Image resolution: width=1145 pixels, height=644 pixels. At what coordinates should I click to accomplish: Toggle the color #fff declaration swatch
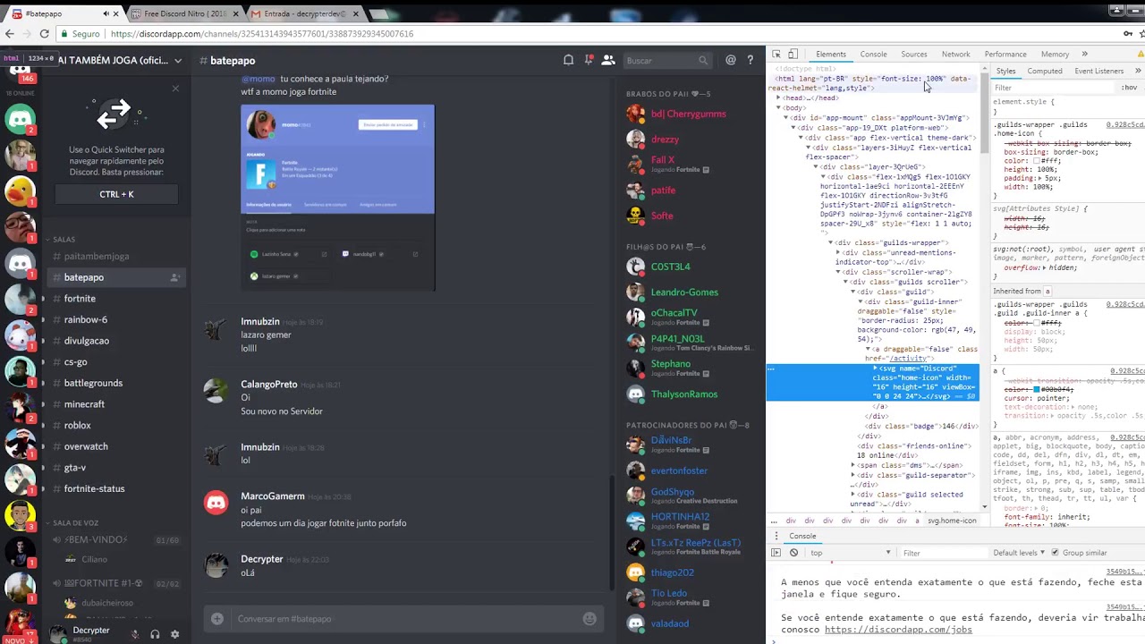(x=1036, y=160)
